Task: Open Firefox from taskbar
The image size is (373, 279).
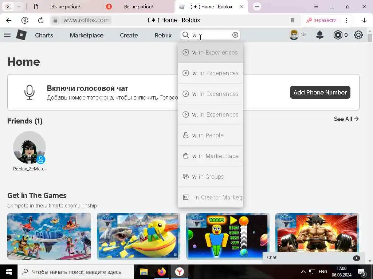Action: pyautogui.click(x=161, y=272)
